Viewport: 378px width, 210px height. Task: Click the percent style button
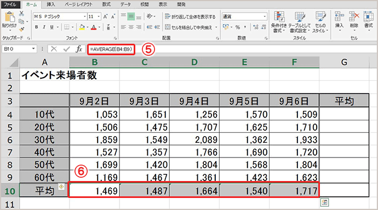pos(238,27)
